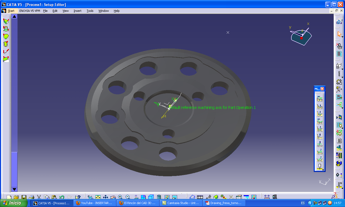Click the Isometric View cube icon
345x207 pixels.
click(x=151, y=197)
